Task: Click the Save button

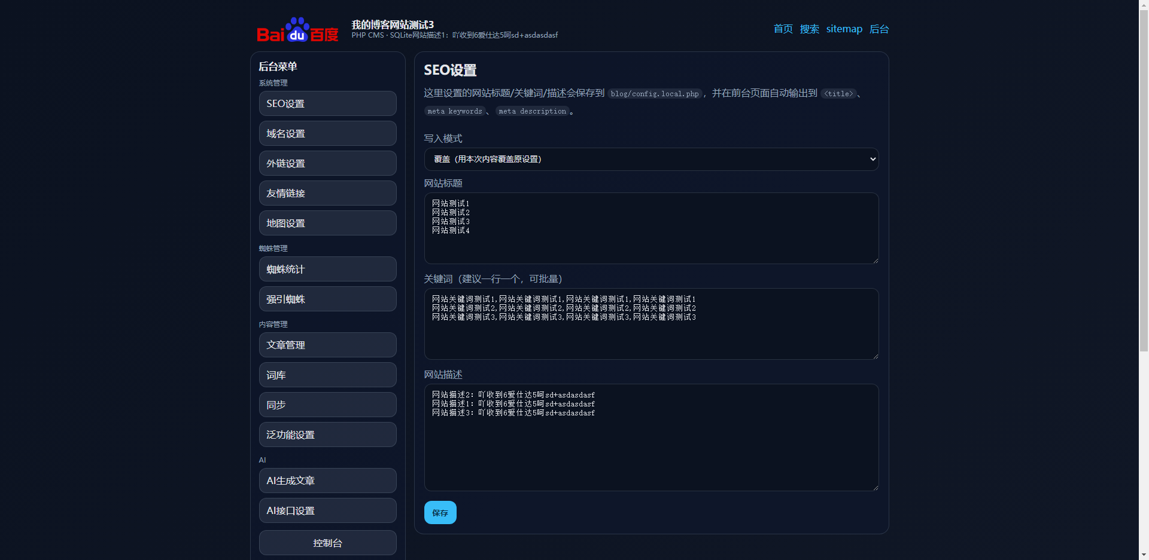Action: (x=440, y=513)
